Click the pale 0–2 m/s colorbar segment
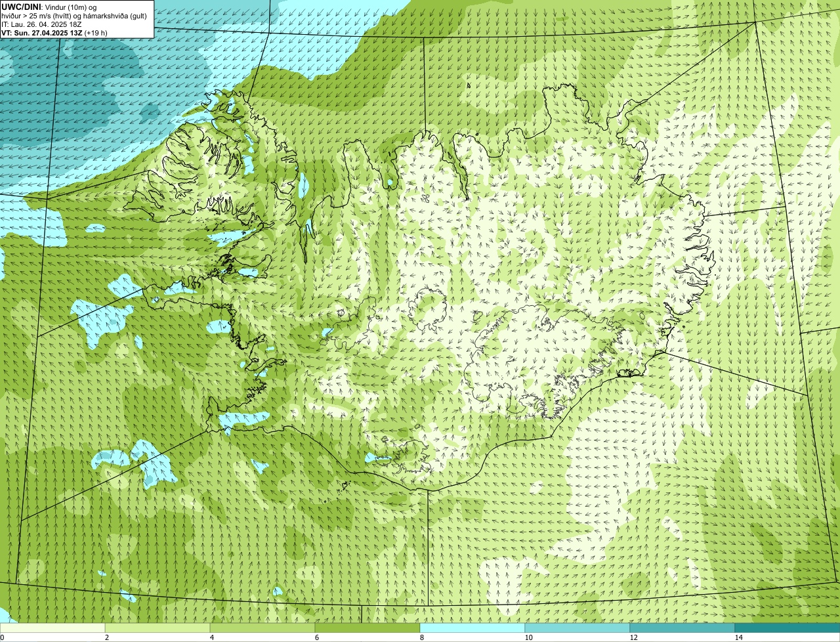The image size is (840, 642). 52,628
